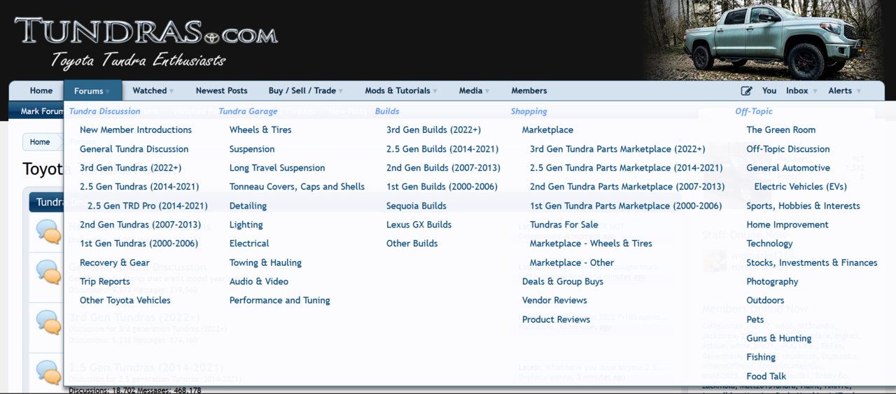Select Vendor Reviews

point(554,300)
